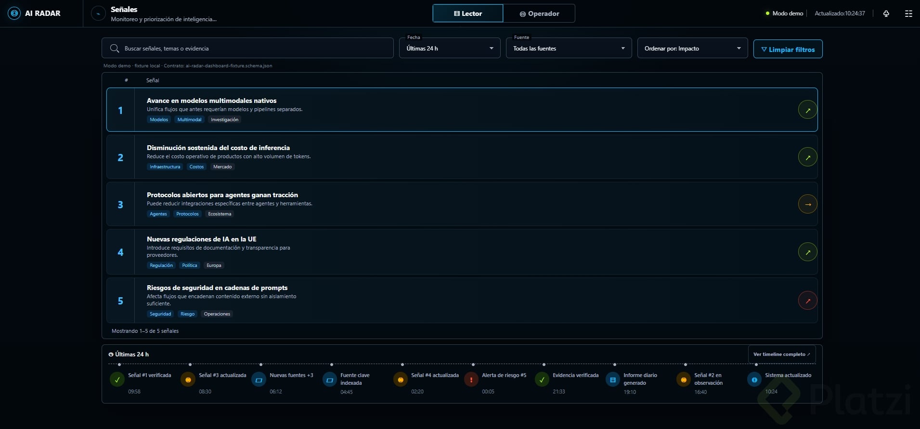Select the Protocolos tag

coord(187,214)
